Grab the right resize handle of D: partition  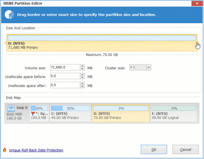click(197, 43)
